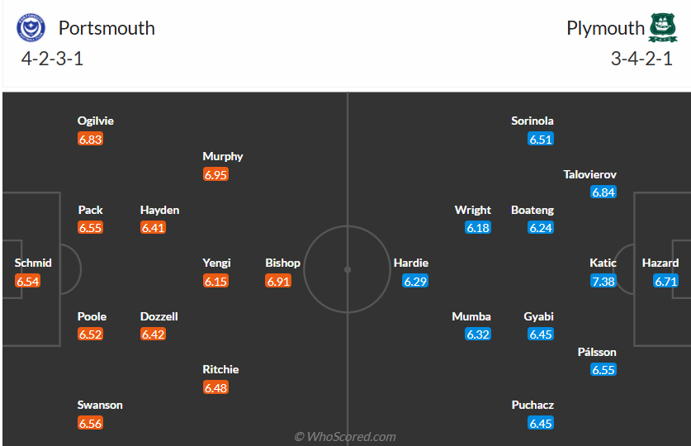Click player Bishop's name
The image size is (691, 446).
[282, 263]
